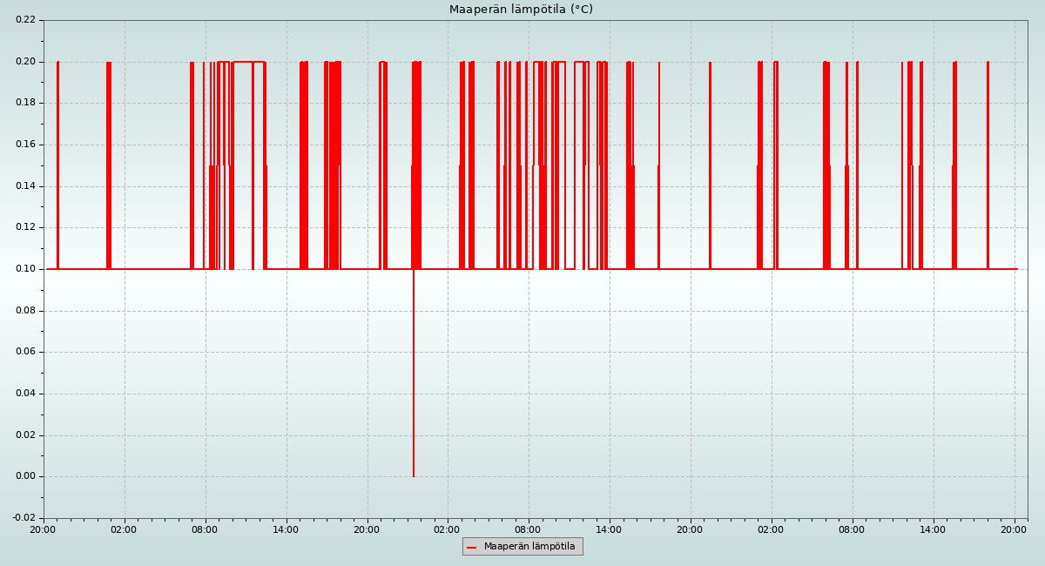This screenshot has width=1045, height=566.
Task: Click the 0.08 y-axis tick label
Action: coord(26,311)
